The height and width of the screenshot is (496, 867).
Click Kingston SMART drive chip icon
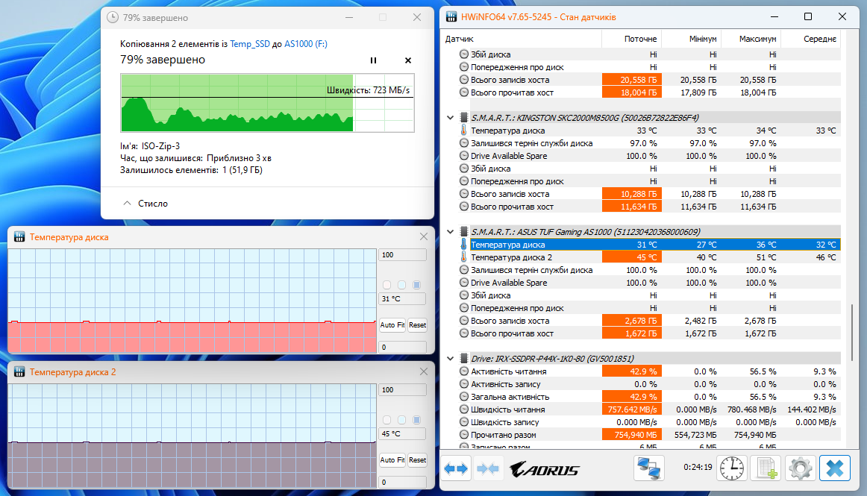click(464, 117)
